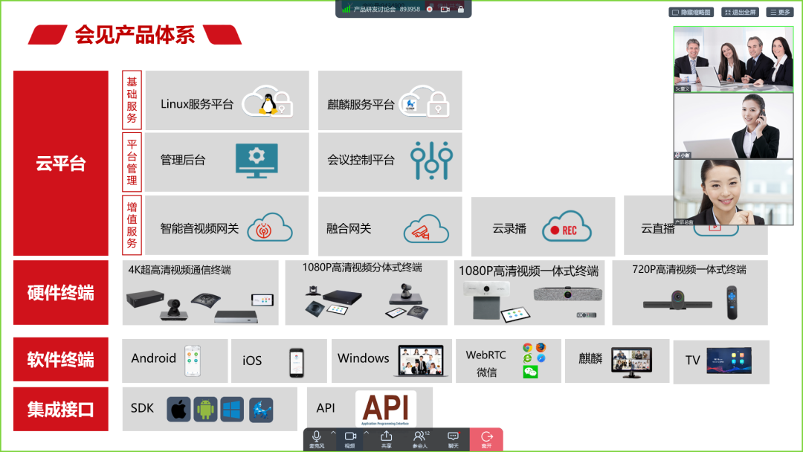The height and width of the screenshot is (452, 803).
Task: Click the meeting title 产品研发讨论会
Action: (374, 9)
